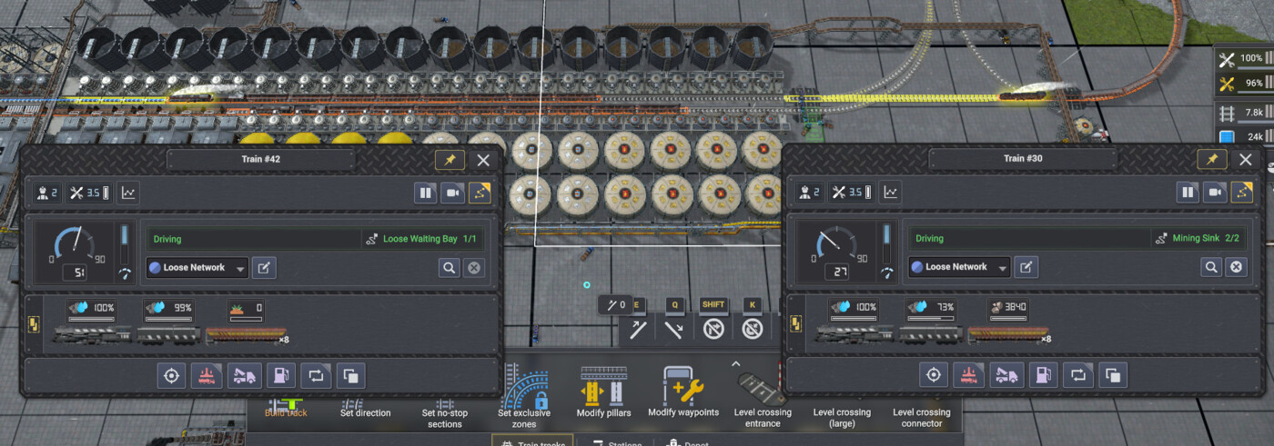
Task: Select the Modify pillars tool
Action: (x=604, y=392)
